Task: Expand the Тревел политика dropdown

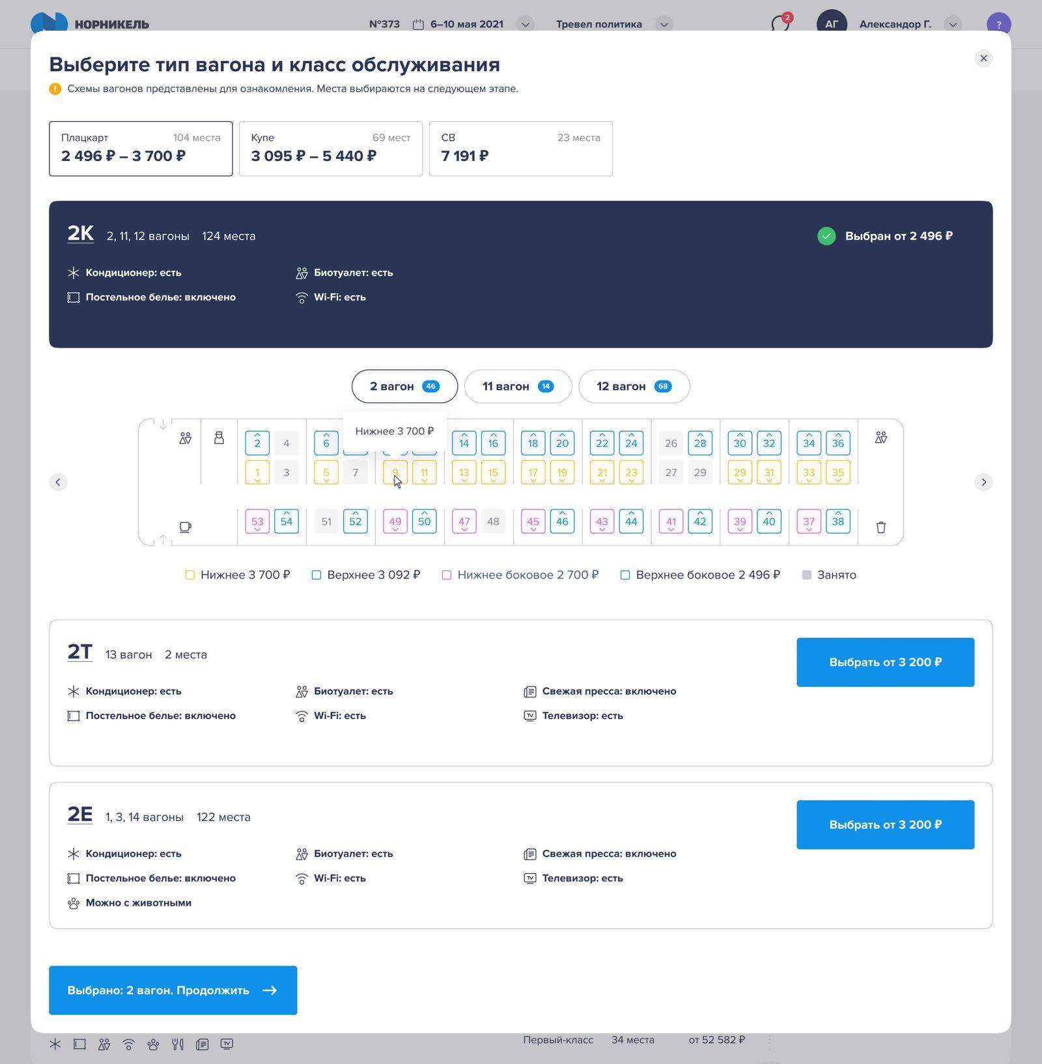Action: tap(664, 25)
